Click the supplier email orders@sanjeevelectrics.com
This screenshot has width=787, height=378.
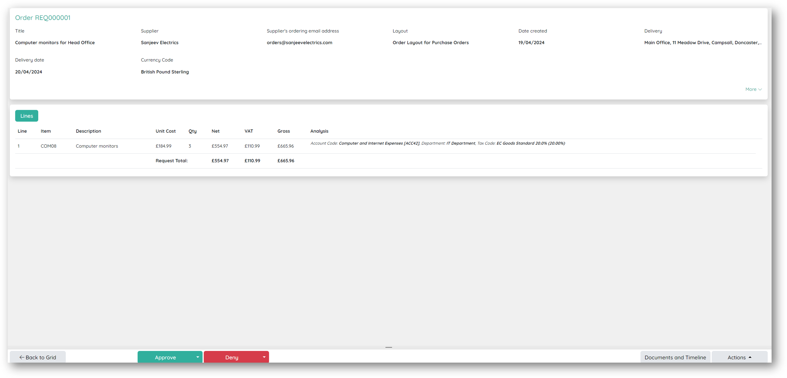tap(299, 43)
